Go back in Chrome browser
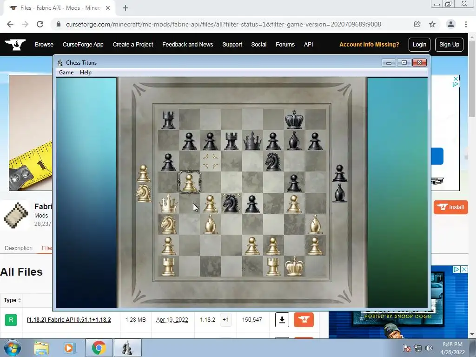Screen dimensions: 476x357 coord(10,24)
